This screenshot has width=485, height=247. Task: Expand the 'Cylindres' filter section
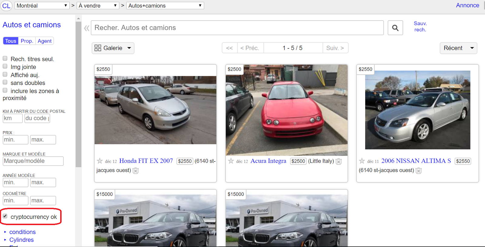22,240
